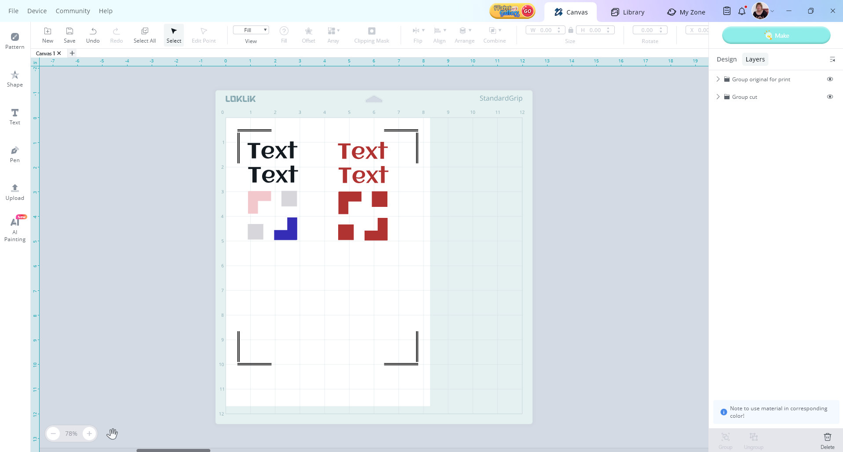This screenshot has width=843, height=452.
Task: Select the Text tool
Action: [x=15, y=116]
